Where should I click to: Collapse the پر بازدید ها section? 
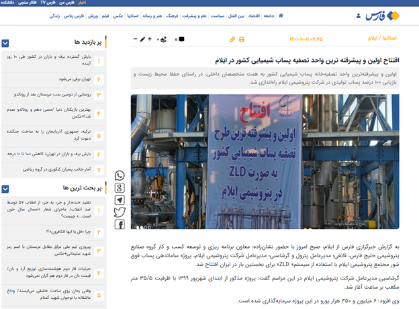pyautogui.click(x=5, y=42)
